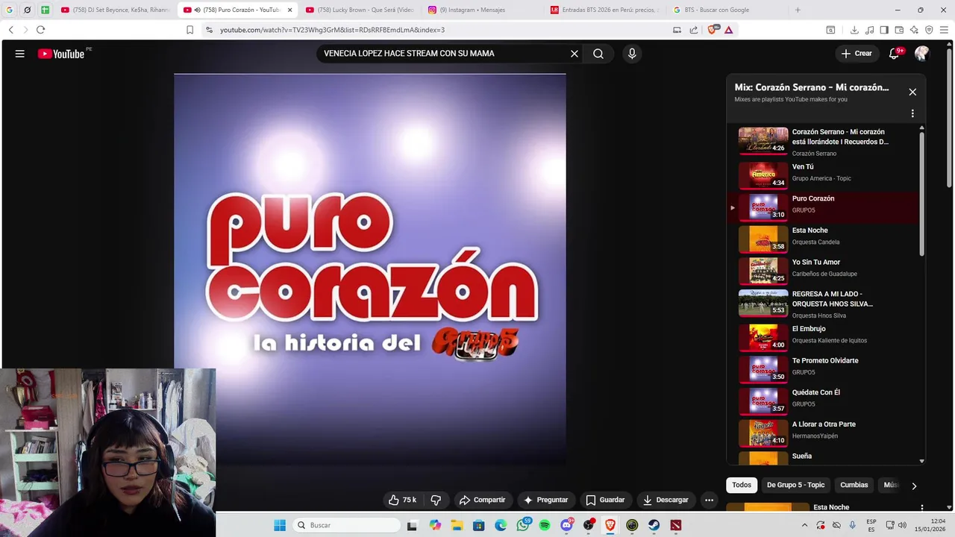Go to YouTube home via logo
Image resolution: width=955 pixels, height=537 pixels.
(61, 54)
